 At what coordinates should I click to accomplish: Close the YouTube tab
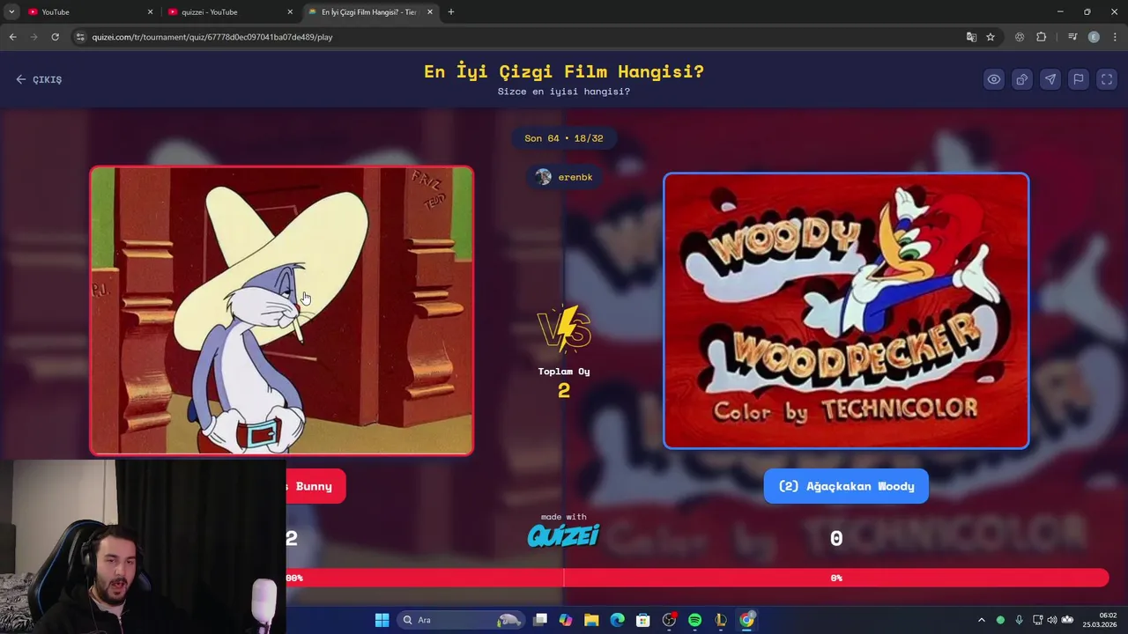[x=150, y=12]
